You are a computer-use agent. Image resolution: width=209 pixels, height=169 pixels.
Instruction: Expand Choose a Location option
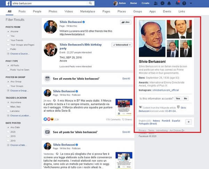tap(20, 115)
